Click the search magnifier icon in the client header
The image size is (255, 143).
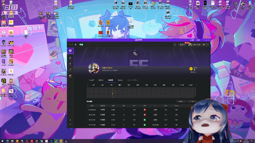[x=175, y=44]
